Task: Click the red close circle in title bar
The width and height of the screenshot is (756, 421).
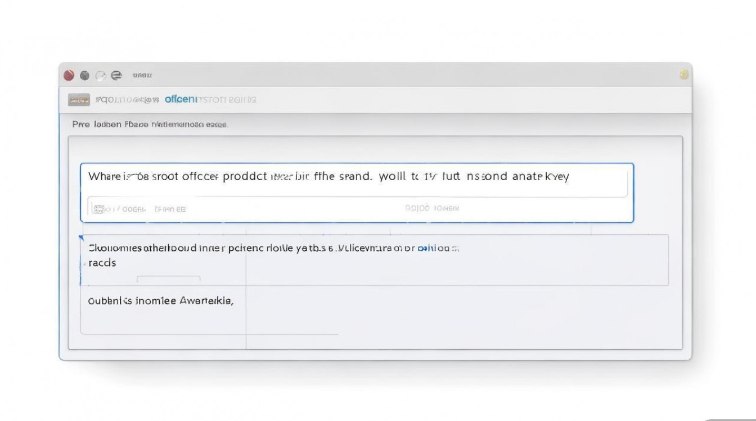Action: [69, 75]
